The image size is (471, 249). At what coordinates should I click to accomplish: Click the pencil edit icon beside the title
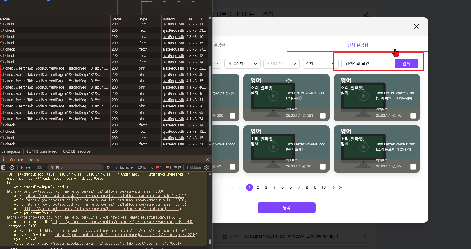pyautogui.click(x=367, y=14)
